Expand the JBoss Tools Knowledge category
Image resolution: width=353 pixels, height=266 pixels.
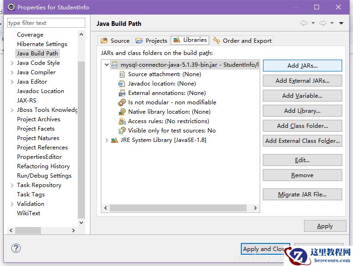[x=12, y=110]
